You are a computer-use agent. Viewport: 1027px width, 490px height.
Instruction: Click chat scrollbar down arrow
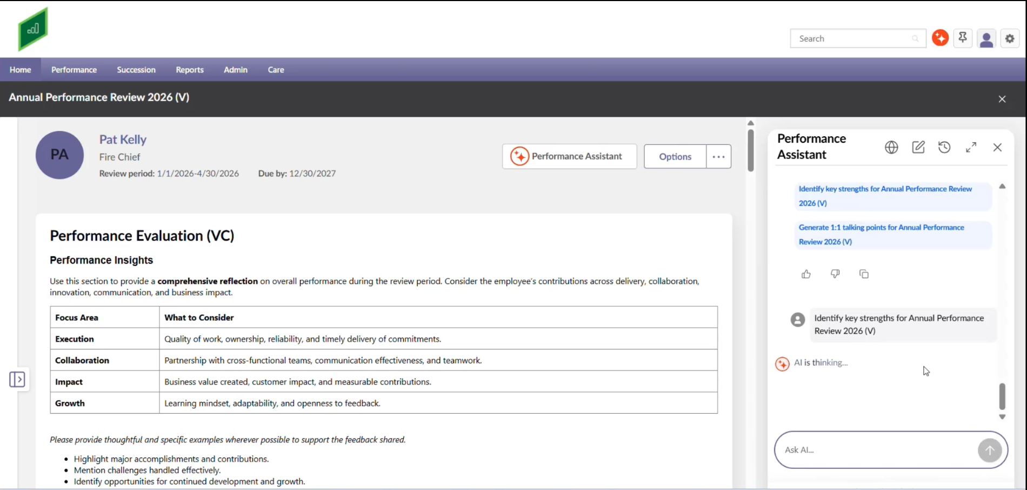tap(1002, 417)
